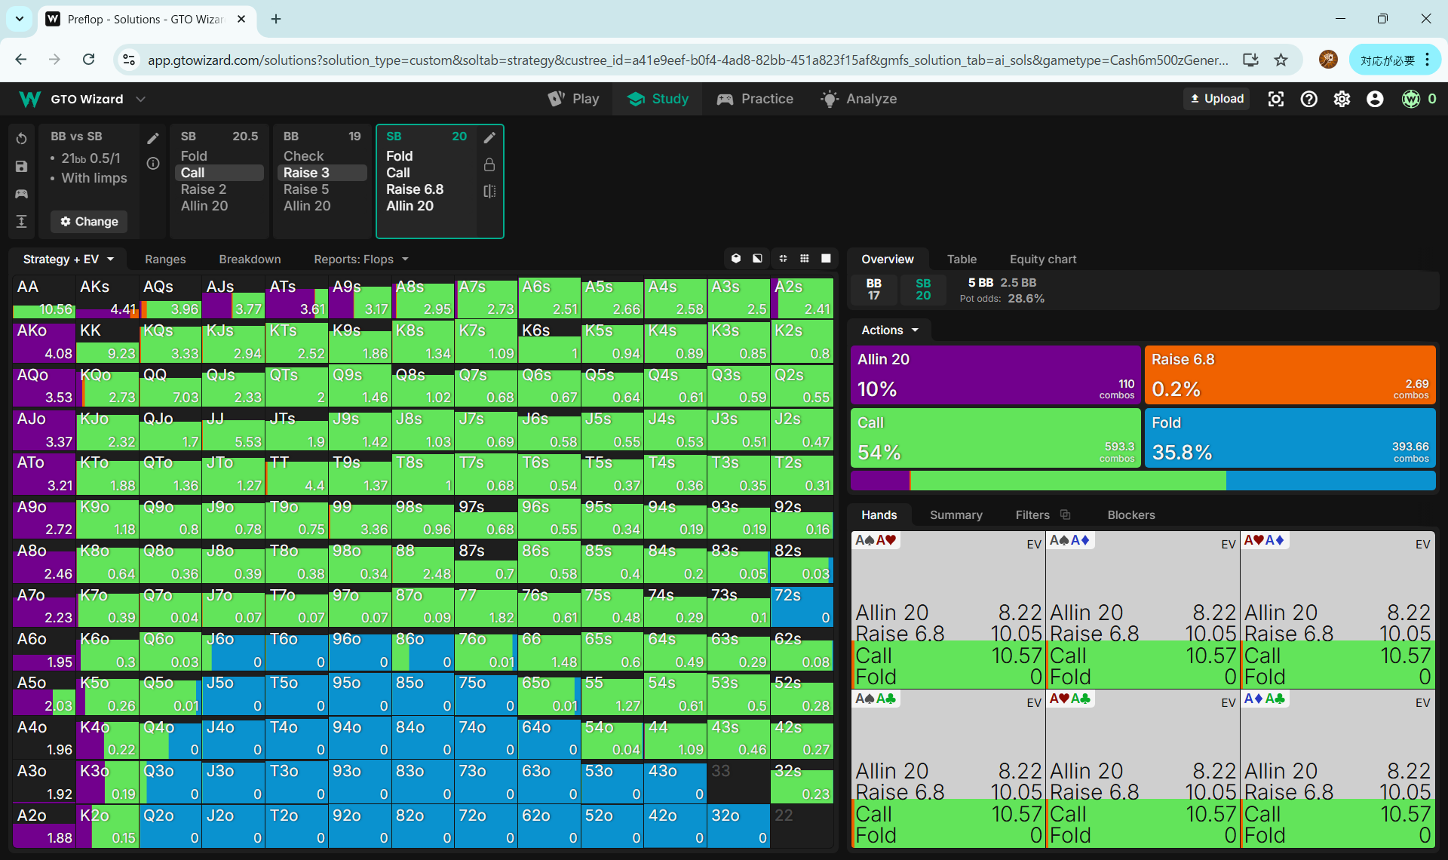Expand the Strategy + EV dropdown

(69, 259)
